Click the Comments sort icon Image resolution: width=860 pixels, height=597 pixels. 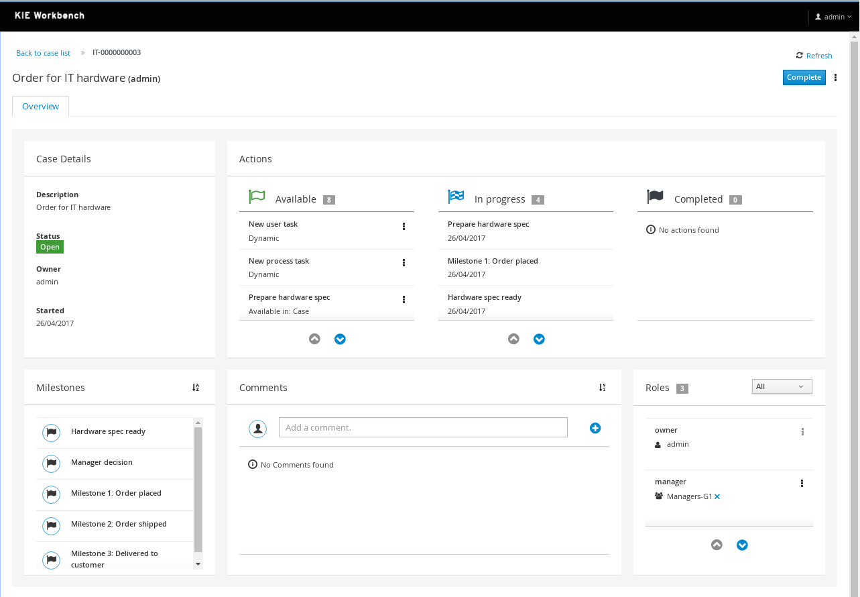coord(603,388)
